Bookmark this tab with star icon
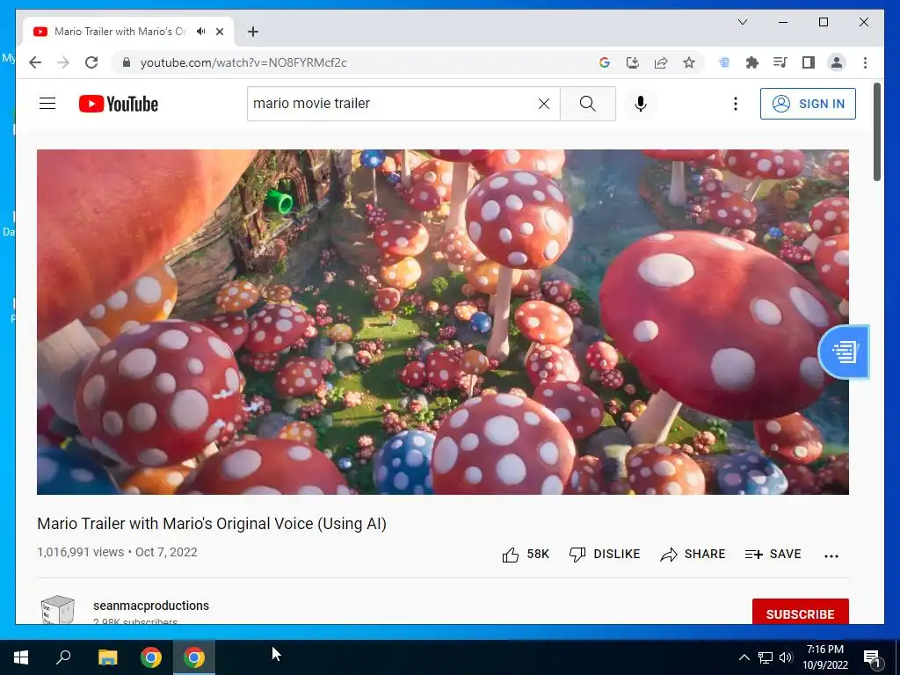The image size is (900, 675). click(x=689, y=62)
